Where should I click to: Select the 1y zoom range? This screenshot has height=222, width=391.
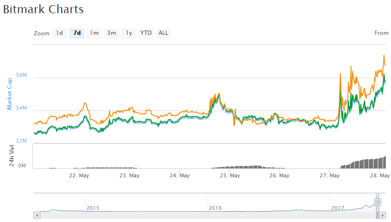tap(129, 33)
